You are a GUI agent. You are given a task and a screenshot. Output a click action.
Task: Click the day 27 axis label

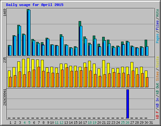[x=132, y=123]
